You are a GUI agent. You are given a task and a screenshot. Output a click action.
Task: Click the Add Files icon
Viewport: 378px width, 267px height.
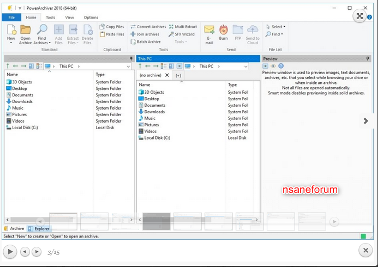click(58, 29)
